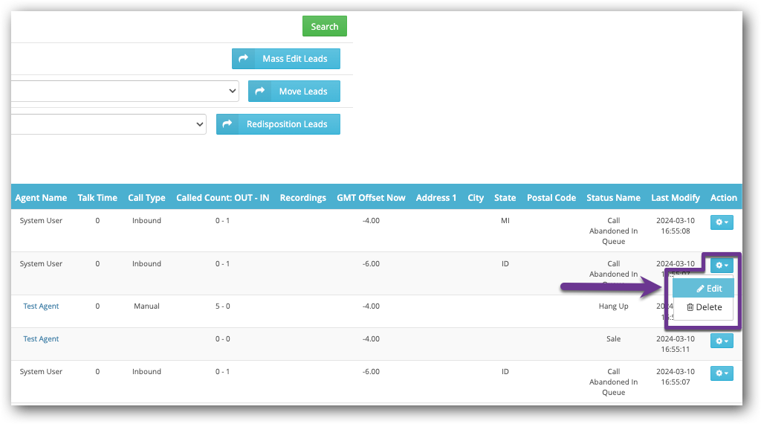The height and width of the screenshot is (424, 761).
Task: Open action gear for 16:55:07 bottom row
Action: point(722,373)
